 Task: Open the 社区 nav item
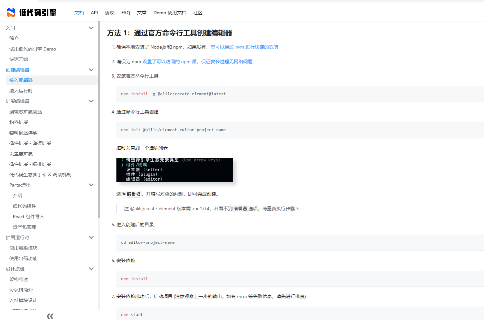(x=198, y=13)
